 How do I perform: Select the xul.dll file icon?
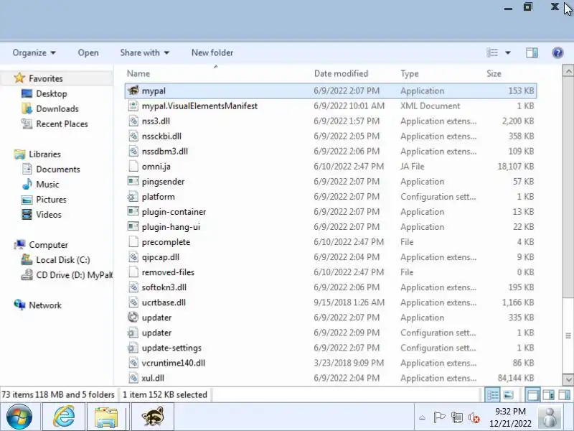point(133,378)
